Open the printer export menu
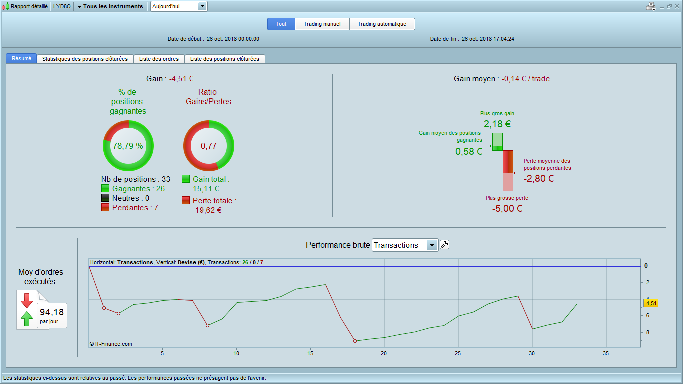 pyautogui.click(x=651, y=6)
